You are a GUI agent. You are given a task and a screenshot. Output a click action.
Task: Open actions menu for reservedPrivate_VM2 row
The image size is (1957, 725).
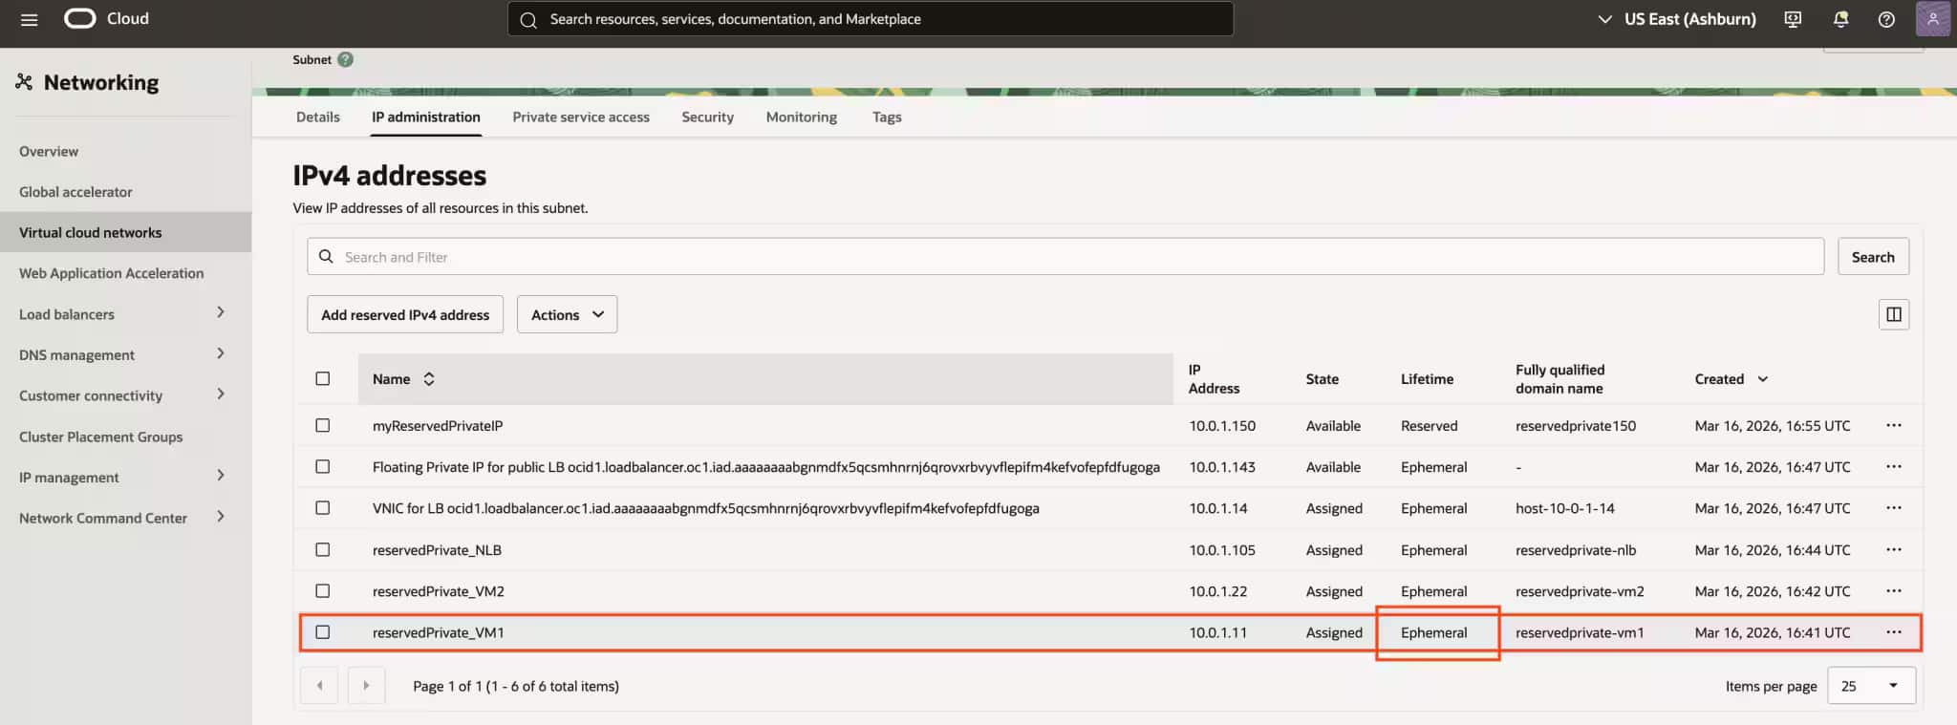[x=1893, y=590]
